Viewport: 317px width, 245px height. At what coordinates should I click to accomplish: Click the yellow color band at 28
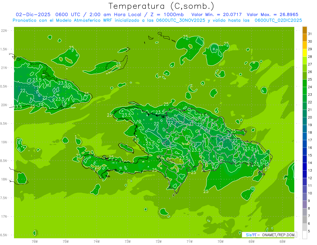point(305,57)
